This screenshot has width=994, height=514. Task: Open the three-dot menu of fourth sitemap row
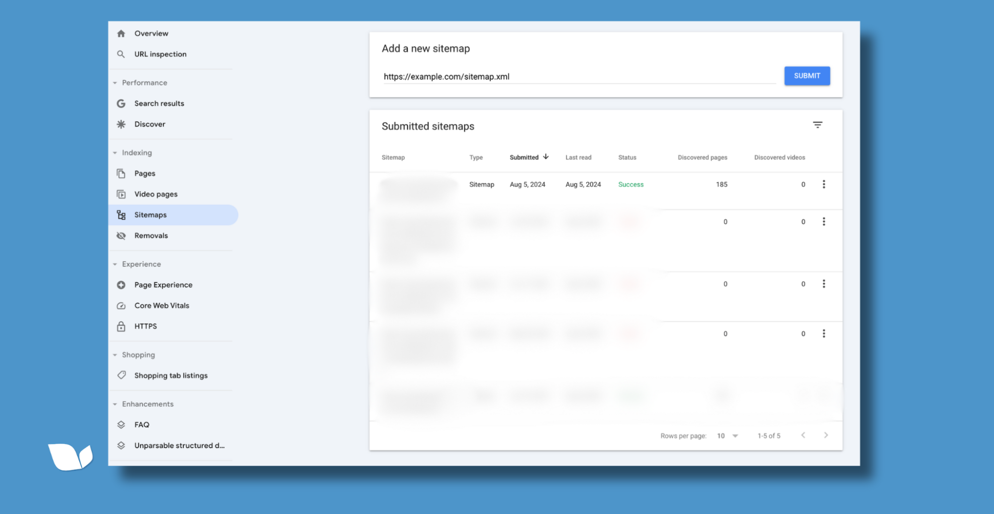(x=824, y=334)
